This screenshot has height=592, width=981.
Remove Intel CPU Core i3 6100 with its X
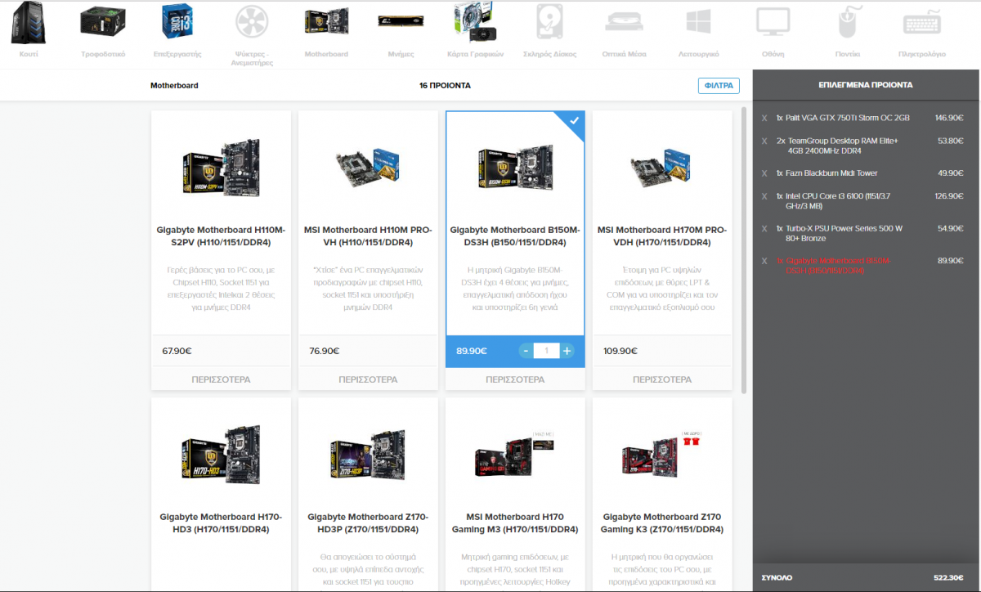click(764, 196)
